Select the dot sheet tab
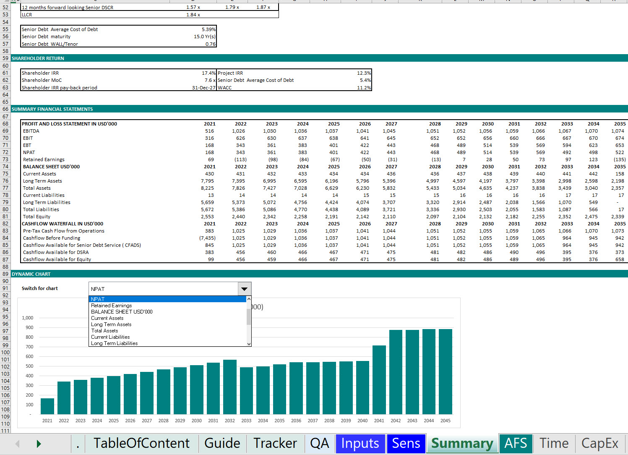The height and width of the screenshot is (455, 628). coord(78,443)
